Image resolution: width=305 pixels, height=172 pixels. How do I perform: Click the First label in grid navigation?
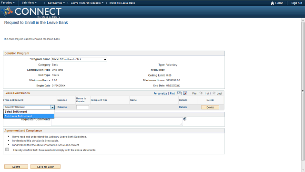coord(195,94)
